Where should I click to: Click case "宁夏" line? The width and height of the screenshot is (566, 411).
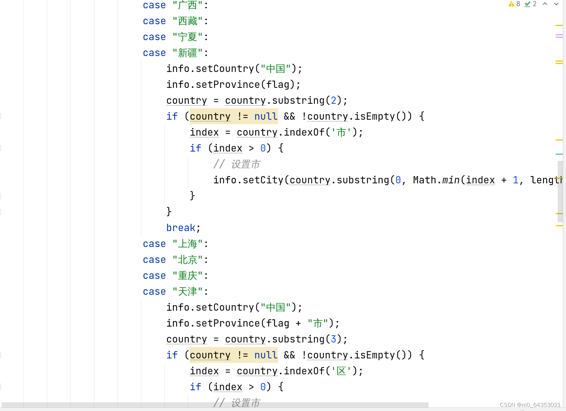(x=176, y=37)
